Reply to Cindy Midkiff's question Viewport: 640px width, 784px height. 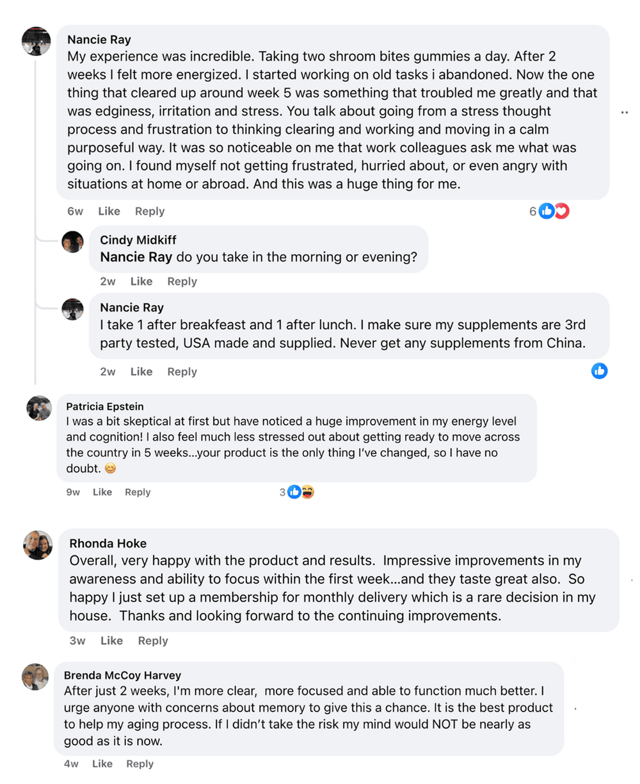click(x=182, y=281)
